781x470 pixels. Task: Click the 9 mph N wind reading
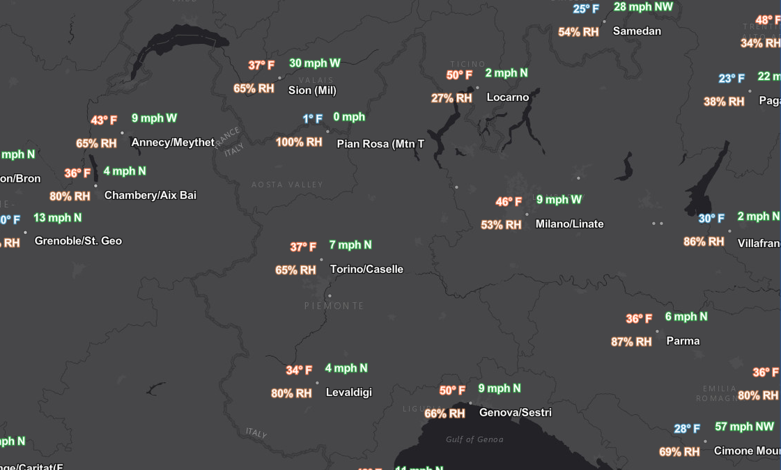[500, 389]
